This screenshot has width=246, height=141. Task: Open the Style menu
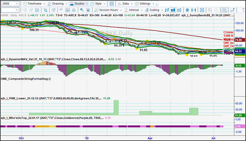click(x=96, y=4)
